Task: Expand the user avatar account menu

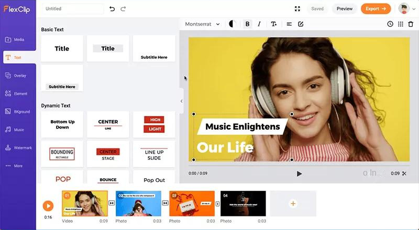Action: point(406,9)
